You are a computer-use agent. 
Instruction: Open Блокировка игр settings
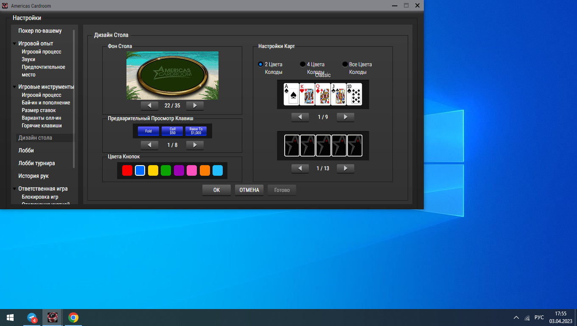click(40, 197)
